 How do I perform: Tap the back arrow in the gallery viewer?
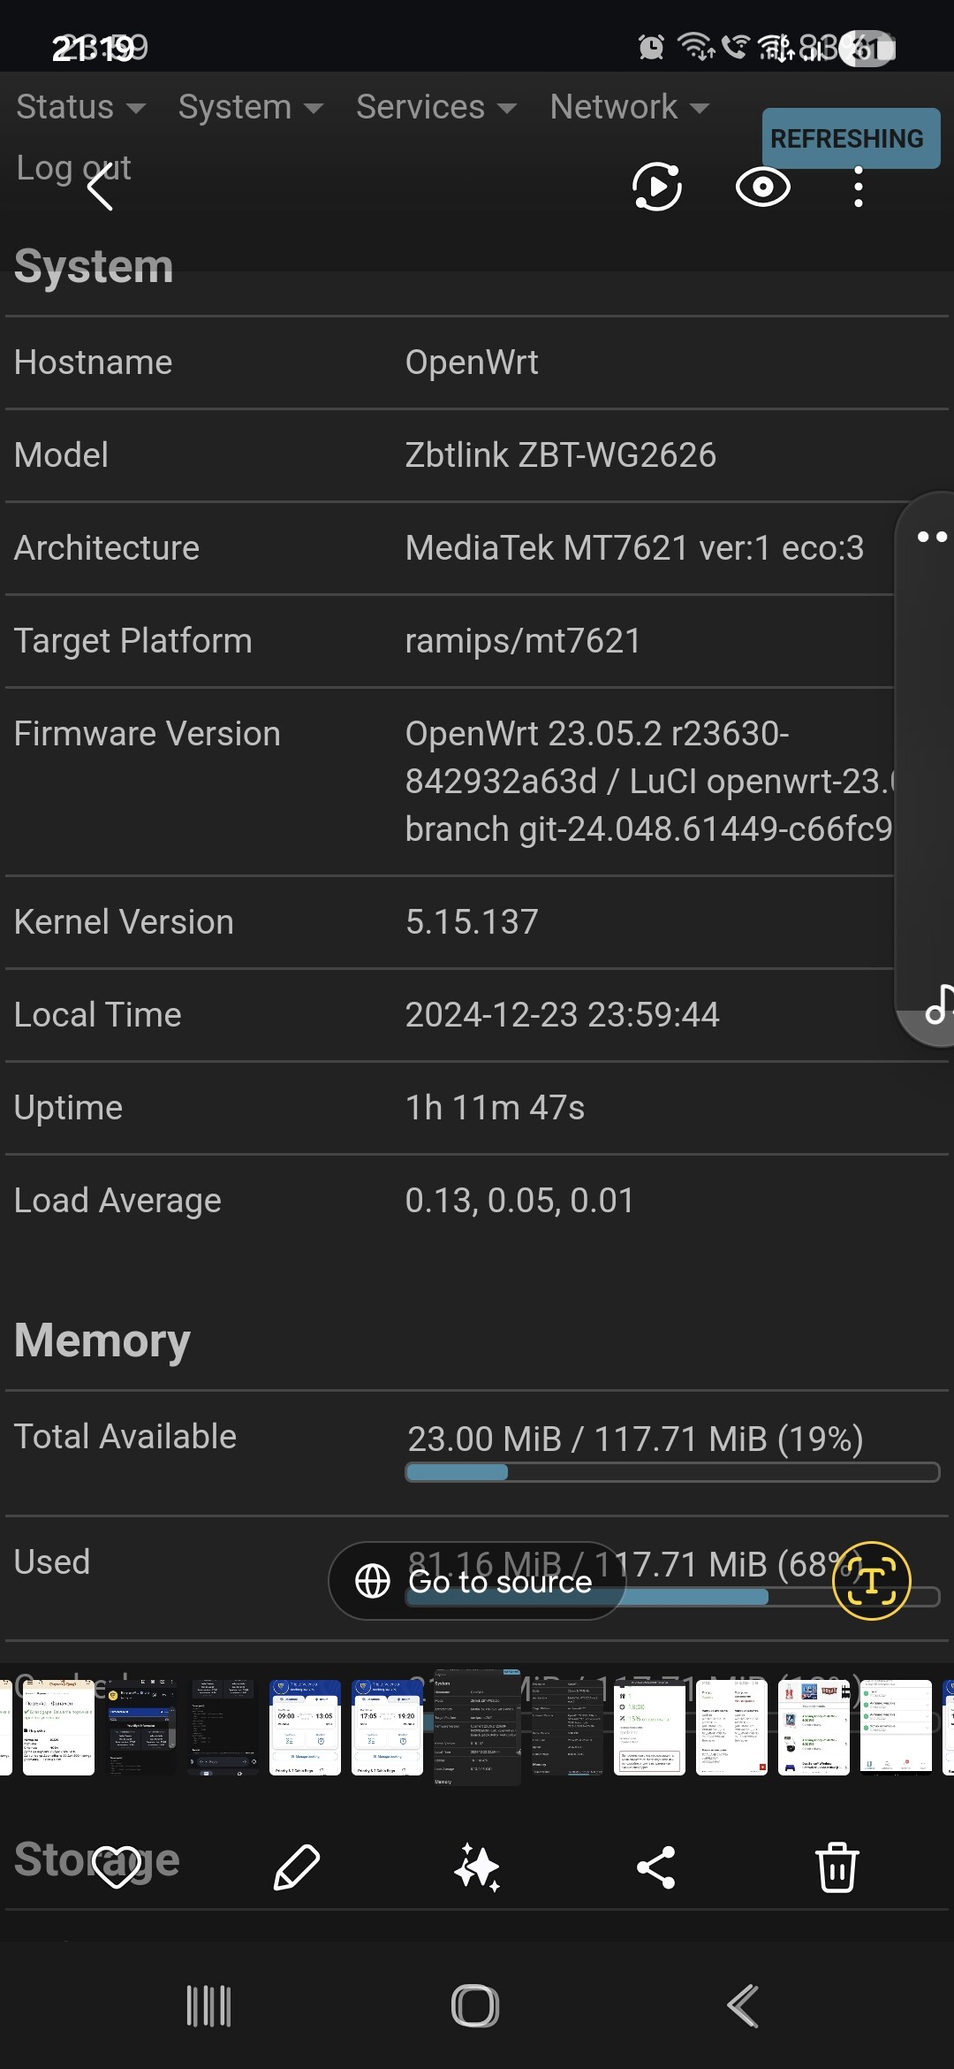pyautogui.click(x=100, y=187)
